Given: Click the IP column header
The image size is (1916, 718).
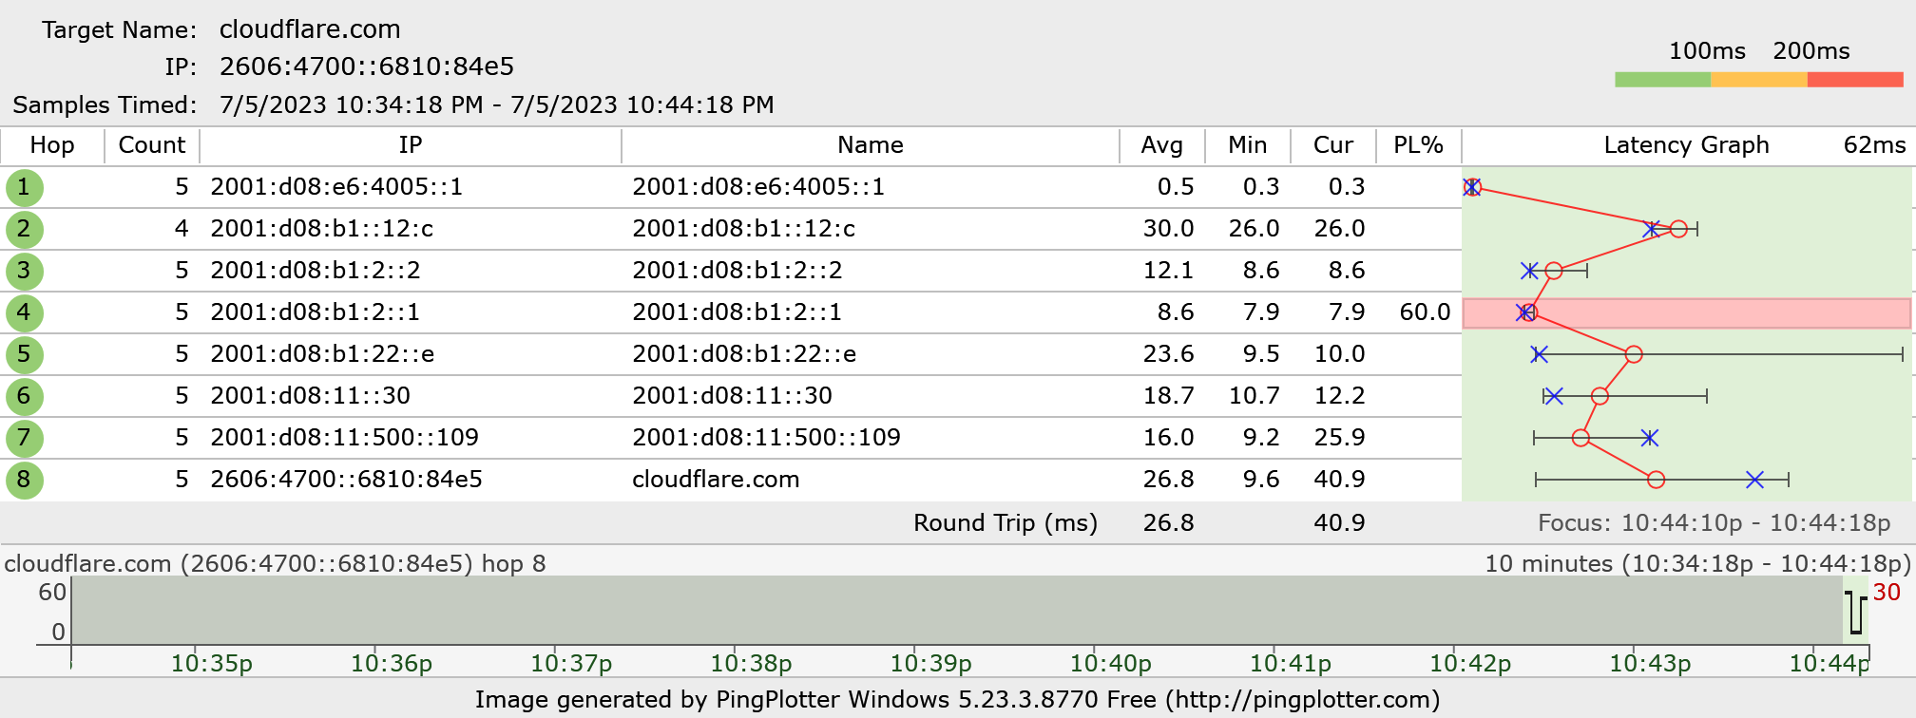Looking at the screenshot, I should click(x=411, y=145).
